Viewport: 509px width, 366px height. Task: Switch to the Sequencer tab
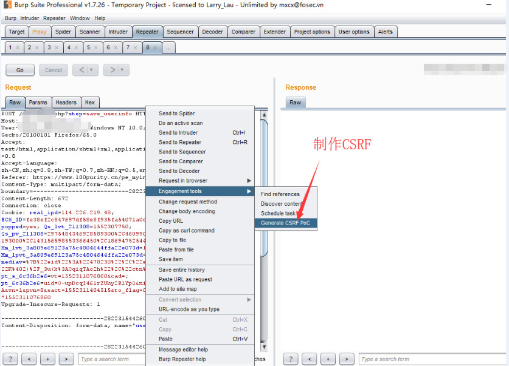[180, 32]
